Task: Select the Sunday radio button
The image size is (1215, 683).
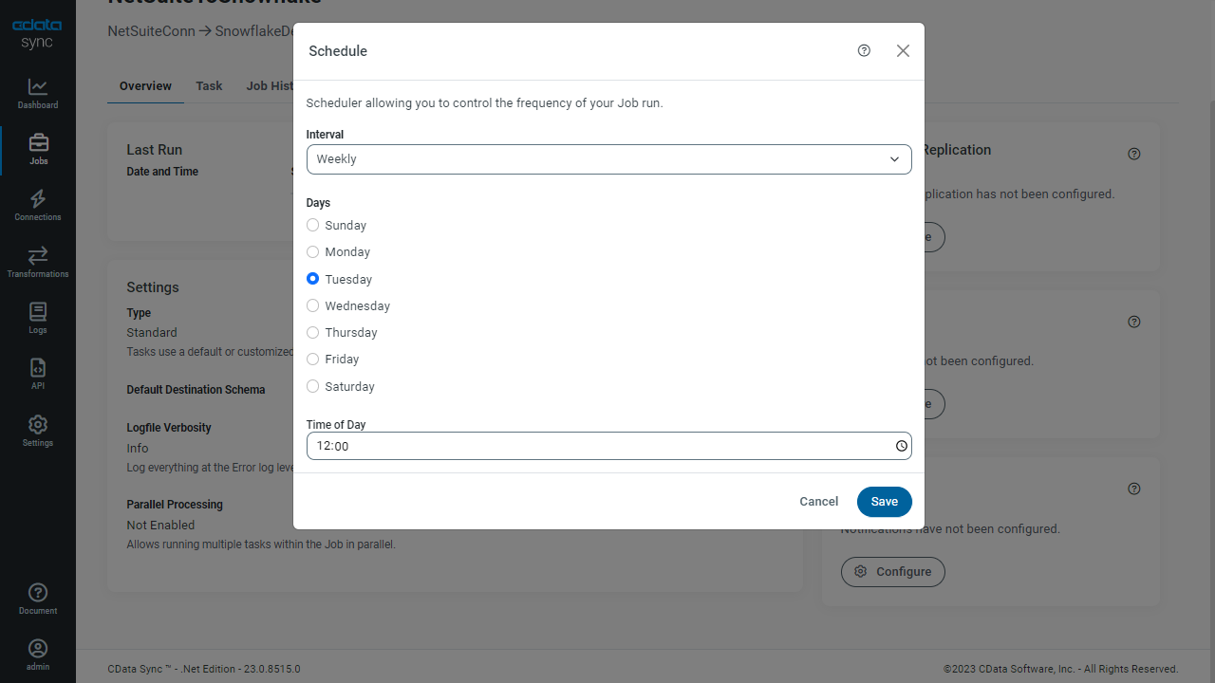Action: pos(313,226)
